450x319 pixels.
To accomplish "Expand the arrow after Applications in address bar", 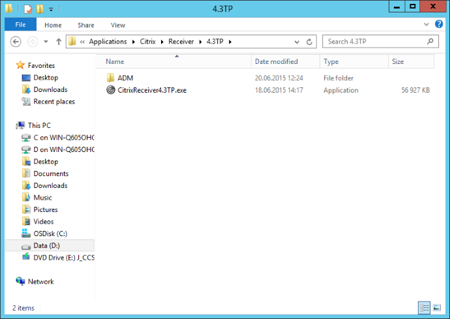I will coord(134,42).
